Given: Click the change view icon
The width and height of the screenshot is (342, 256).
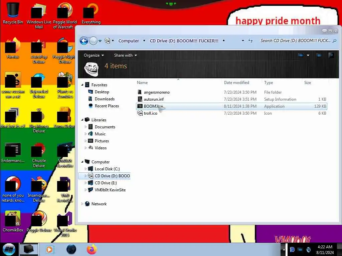Looking at the screenshot, I should [x=301, y=55].
